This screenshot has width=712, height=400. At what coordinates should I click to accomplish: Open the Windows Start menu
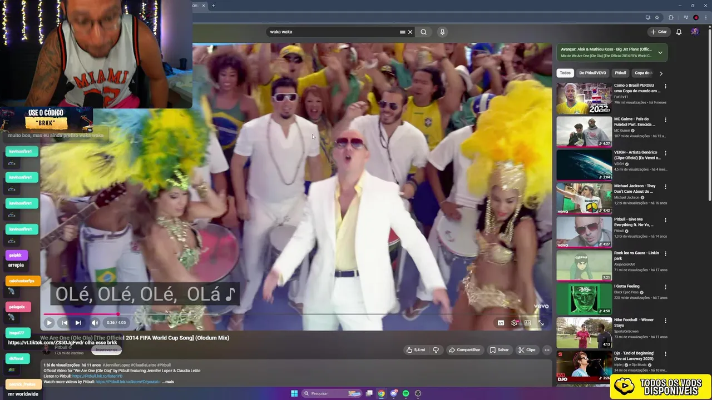[294, 393]
